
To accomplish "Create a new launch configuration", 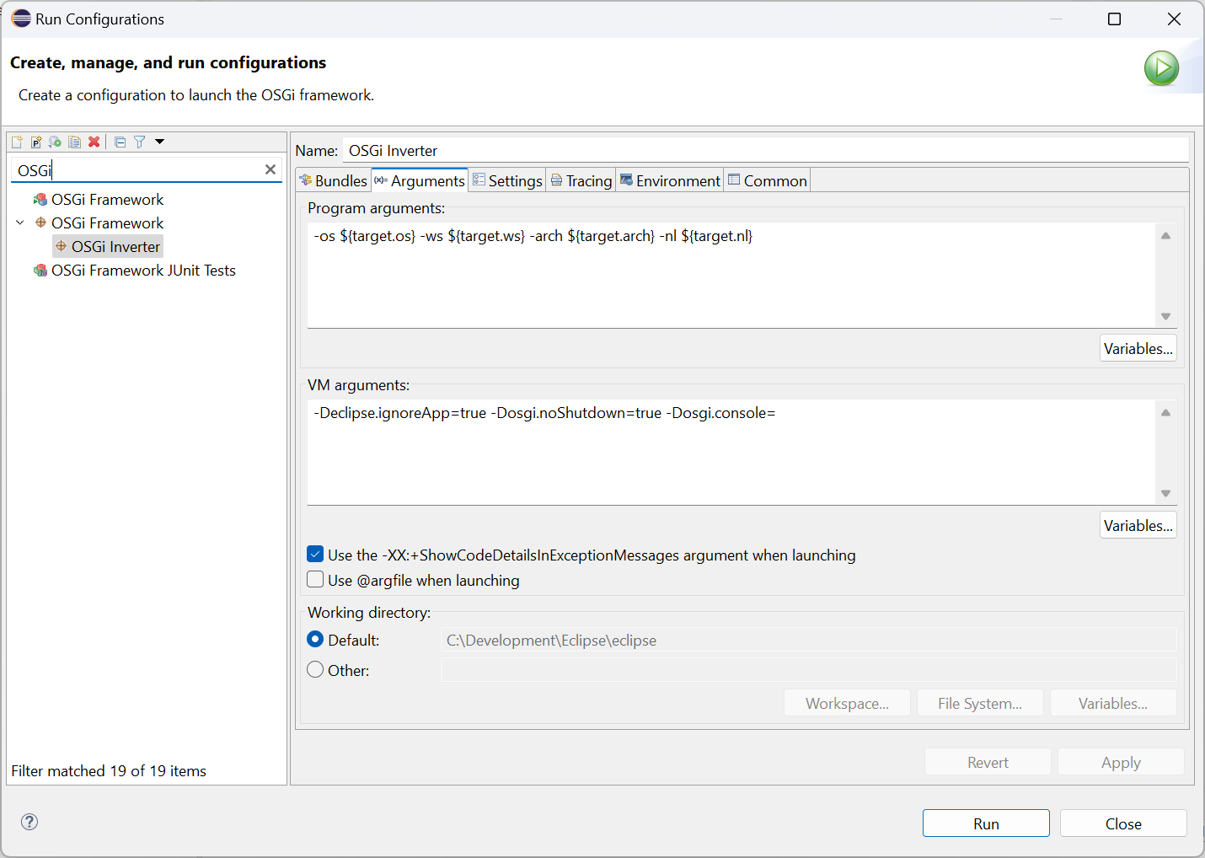I will pos(17,142).
